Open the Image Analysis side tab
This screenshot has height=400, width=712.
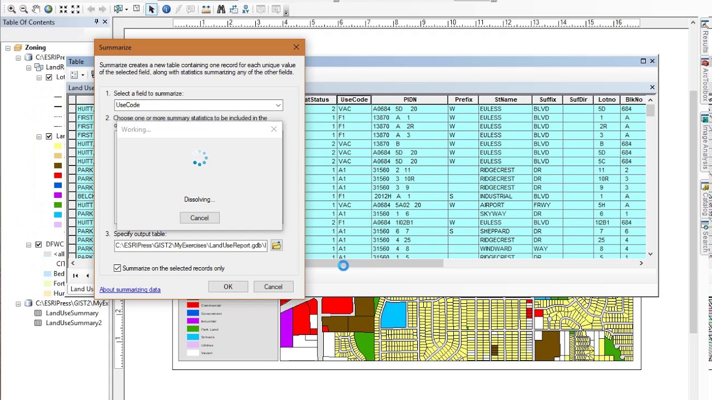pyautogui.click(x=705, y=142)
